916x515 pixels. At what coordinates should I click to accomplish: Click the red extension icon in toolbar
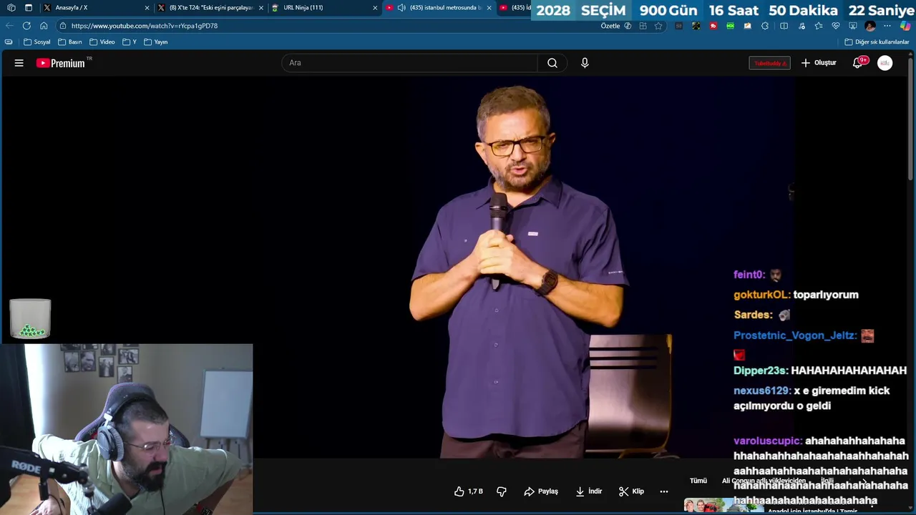(713, 26)
